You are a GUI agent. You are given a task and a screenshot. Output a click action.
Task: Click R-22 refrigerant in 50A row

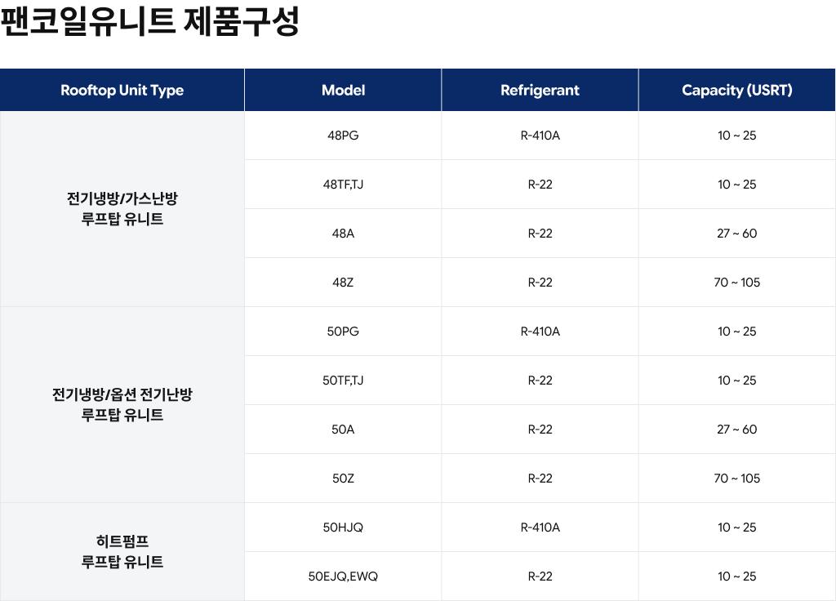coord(540,430)
